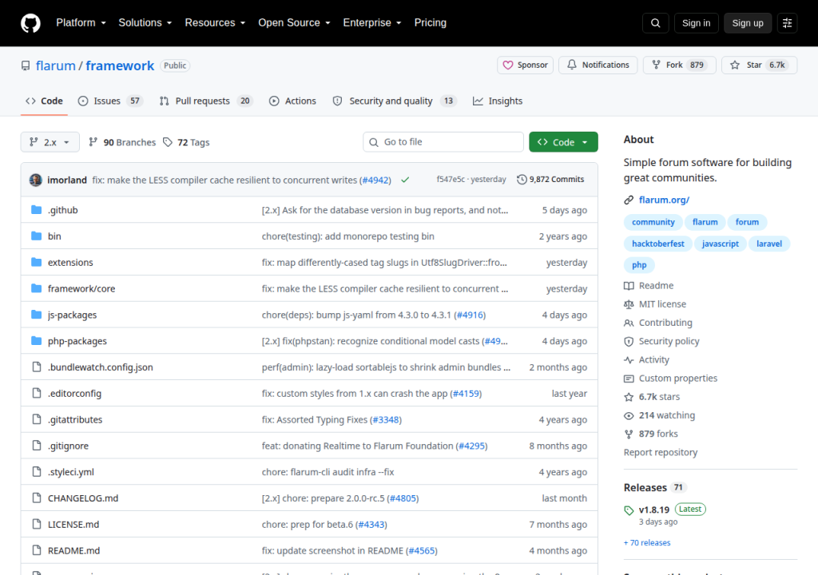Switch to Security and quality tab
Viewport: 818px width, 575px height.
pos(395,101)
